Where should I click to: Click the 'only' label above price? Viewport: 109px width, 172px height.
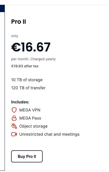15,36
